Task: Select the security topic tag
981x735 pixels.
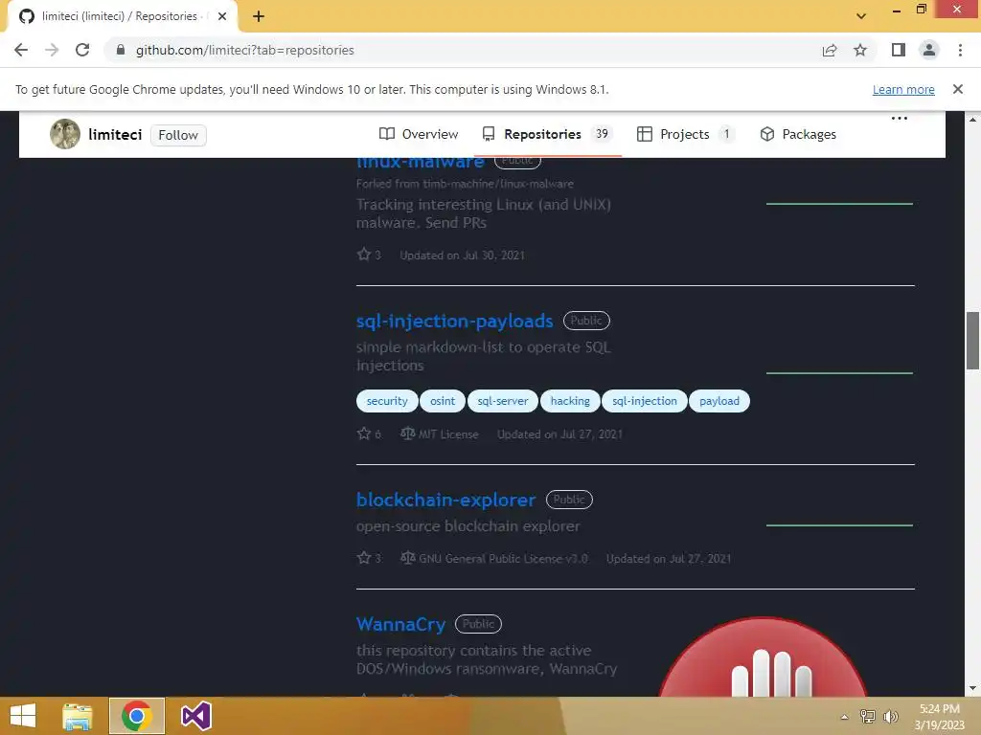Action: pos(387,401)
